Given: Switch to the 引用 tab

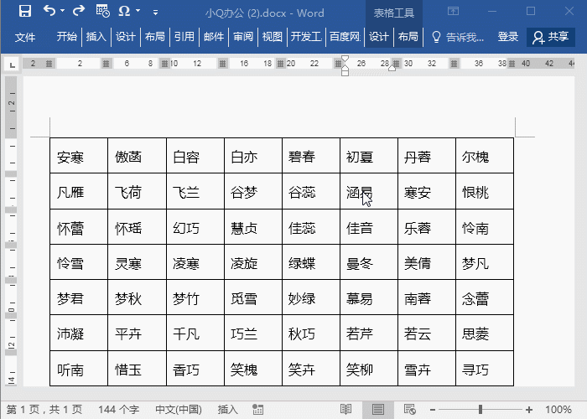Looking at the screenshot, I should pos(184,37).
